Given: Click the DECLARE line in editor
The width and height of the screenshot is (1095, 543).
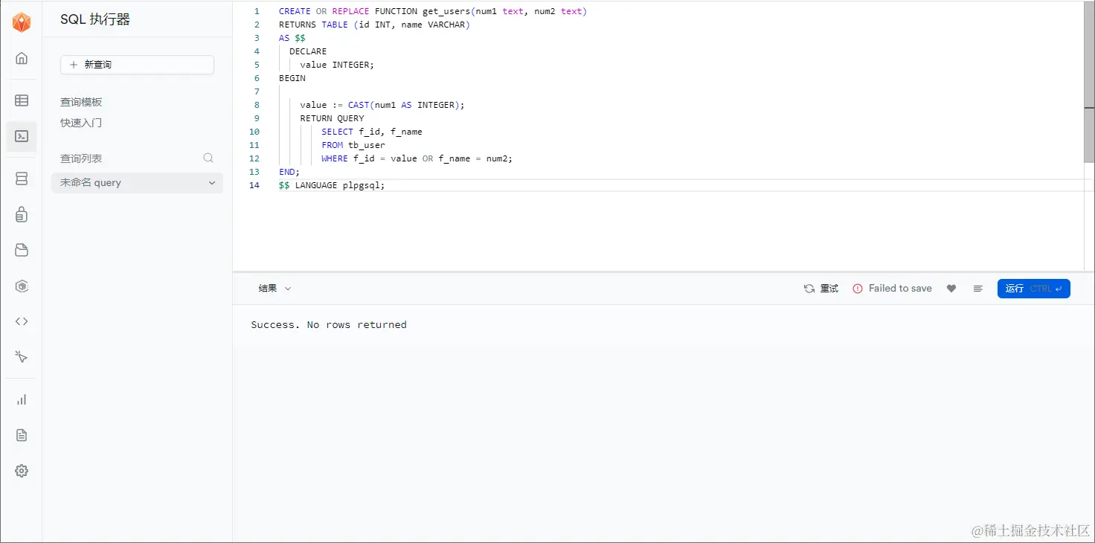Looking at the screenshot, I should click(x=308, y=51).
